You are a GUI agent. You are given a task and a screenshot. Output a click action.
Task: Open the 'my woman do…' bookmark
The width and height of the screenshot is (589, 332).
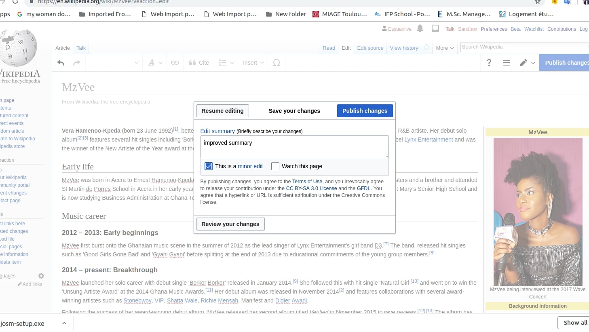(x=44, y=14)
